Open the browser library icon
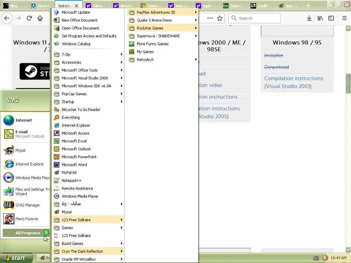Viewport: 351px width, 263px height. (320, 18)
